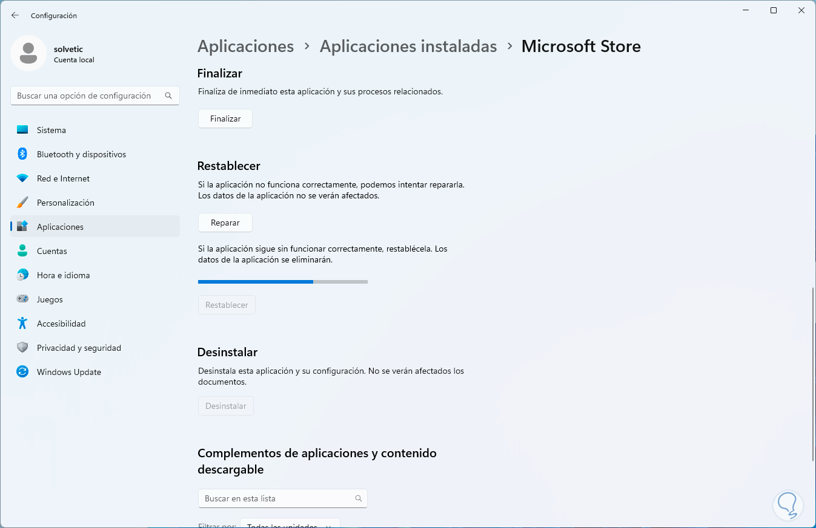
Task: Click the Reparar button
Action: tap(225, 223)
